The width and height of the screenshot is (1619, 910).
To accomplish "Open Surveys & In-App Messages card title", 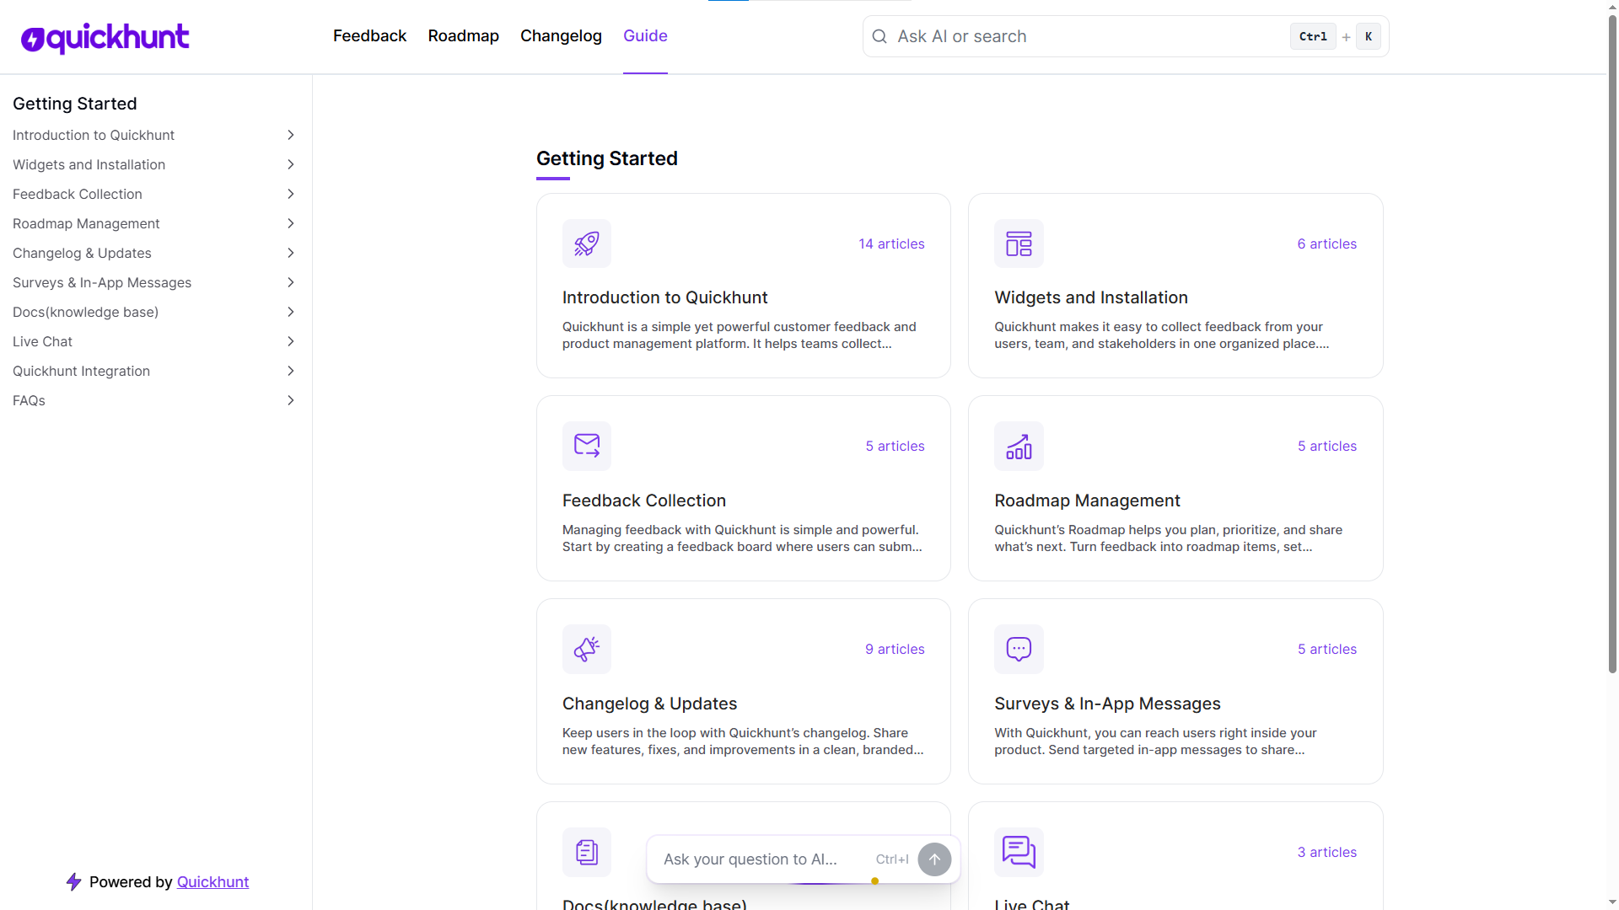I will coord(1107,704).
